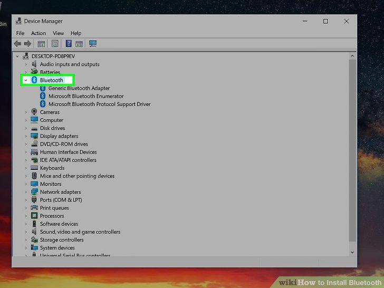Collapse the DESKTOP-PD8P9EV root node
The height and width of the screenshot is (288, 384).
point(17,56)
